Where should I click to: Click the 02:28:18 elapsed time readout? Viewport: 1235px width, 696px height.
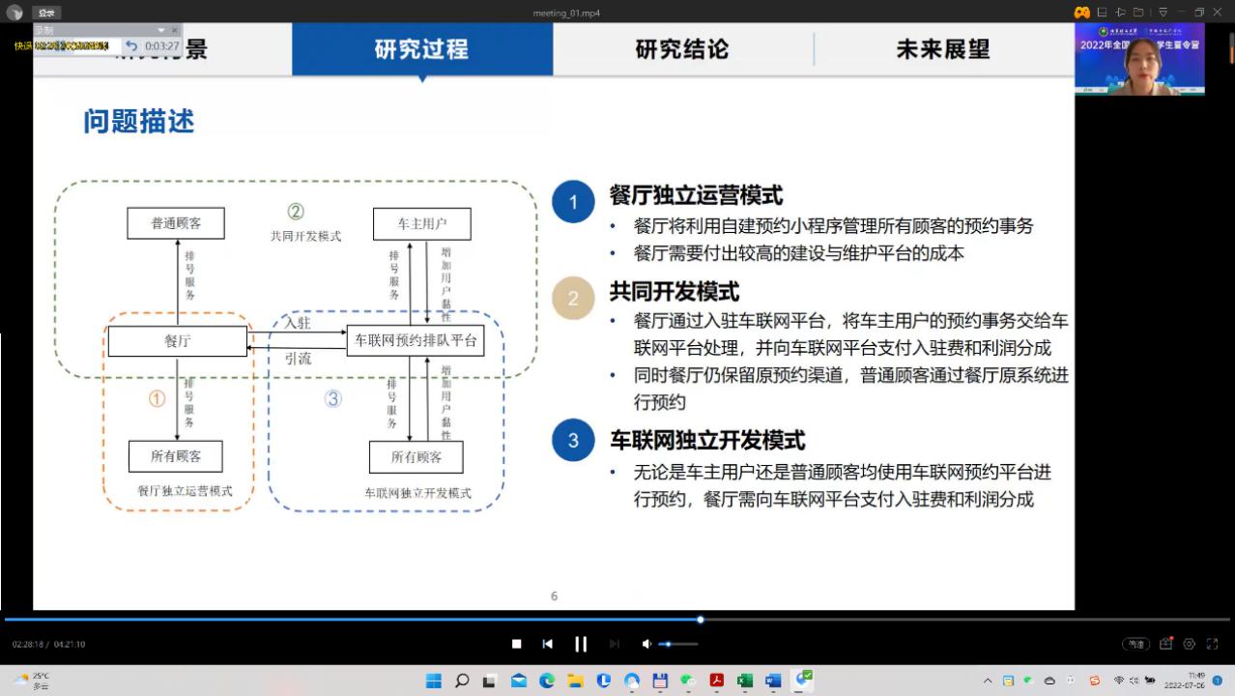click(x=29, y=645)
